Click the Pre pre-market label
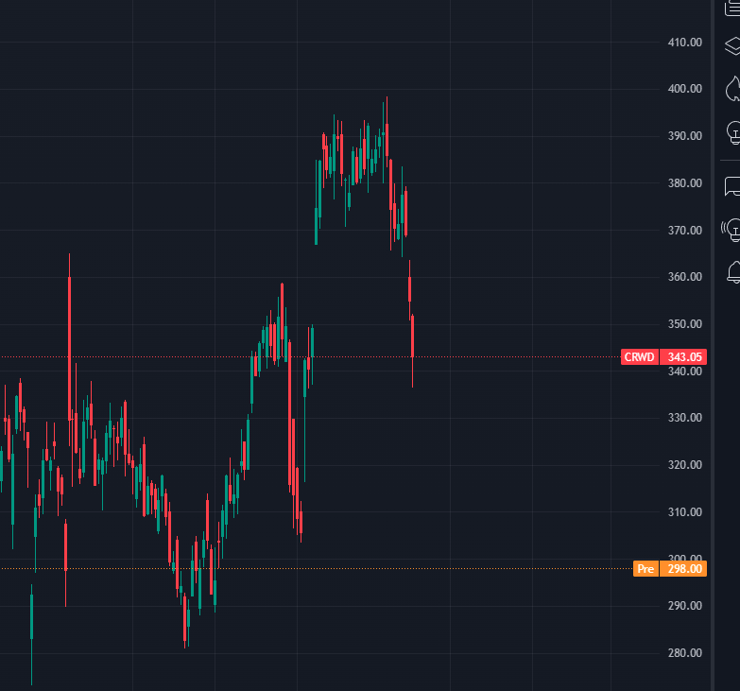Image resolution: width=740 pixels, height=691 pixels. 645,569
